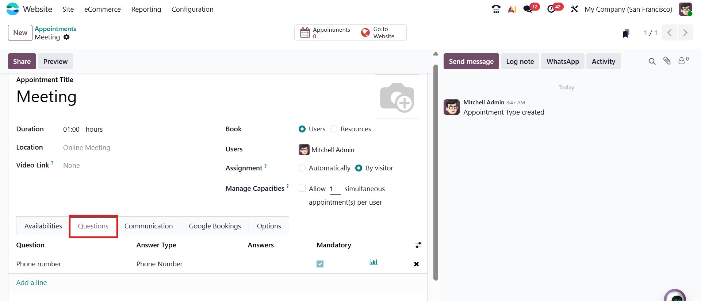Open question statistics bar chart icon
This screenshot has width=701, height=301.
pos(374,262)
